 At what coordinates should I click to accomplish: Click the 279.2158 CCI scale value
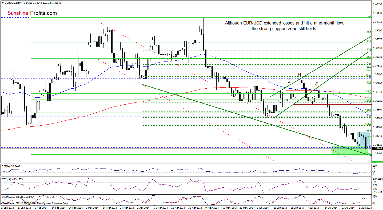378,179
